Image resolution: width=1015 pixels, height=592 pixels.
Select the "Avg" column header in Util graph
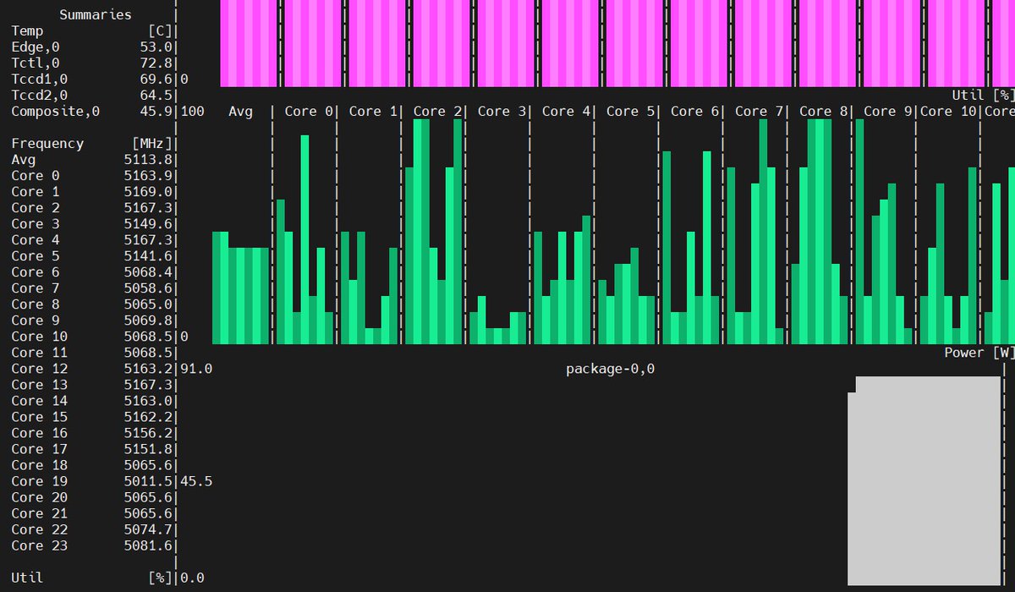(x=240, y=111)
